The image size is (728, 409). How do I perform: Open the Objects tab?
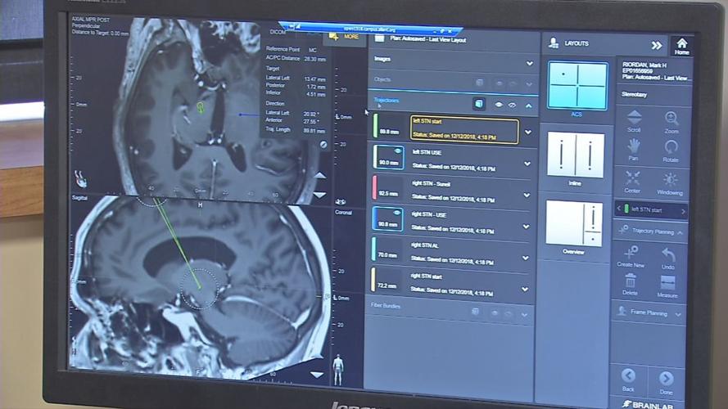382,80
